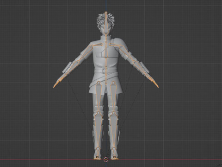
Task: Click the hip joint sphere on the viewer's right
Action: pos(113,83)
